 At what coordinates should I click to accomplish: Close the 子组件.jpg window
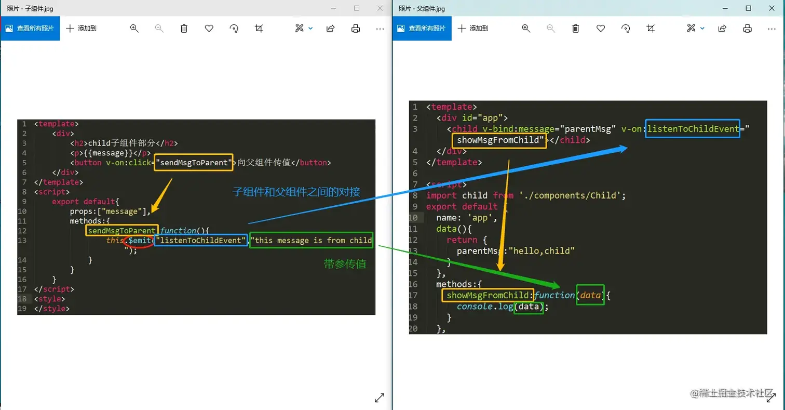[381, 8]
